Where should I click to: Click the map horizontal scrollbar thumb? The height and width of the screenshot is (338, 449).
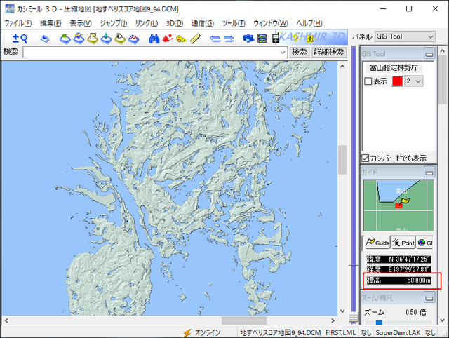(x=244, y=320)
